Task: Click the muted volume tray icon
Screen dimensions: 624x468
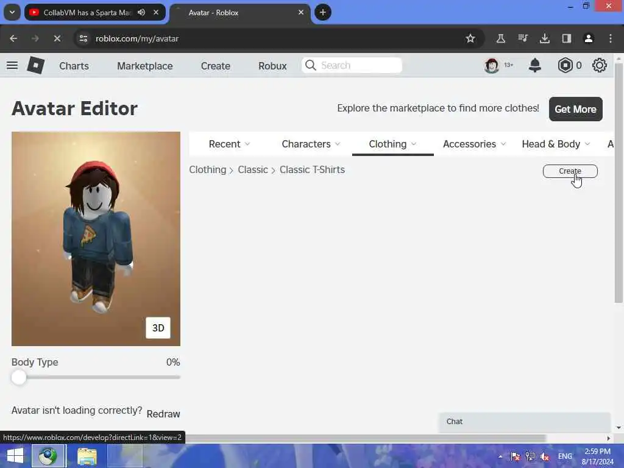Action: click(545, 456)
